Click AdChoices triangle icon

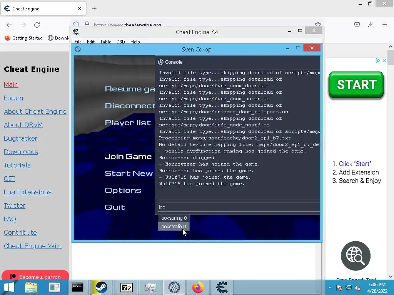click(x=378, y=60)
